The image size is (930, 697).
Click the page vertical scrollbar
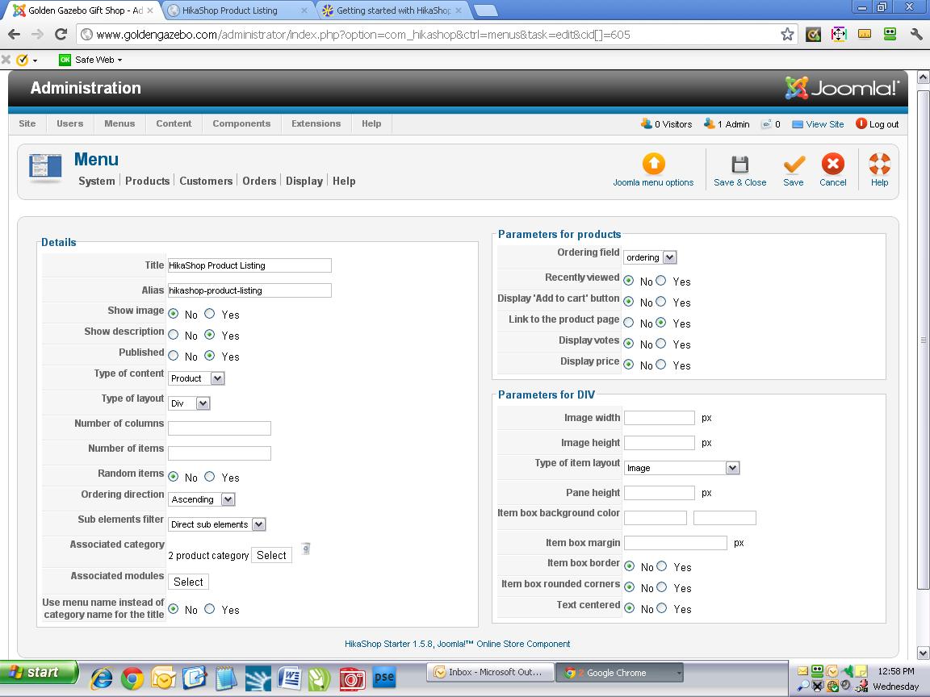923,340
